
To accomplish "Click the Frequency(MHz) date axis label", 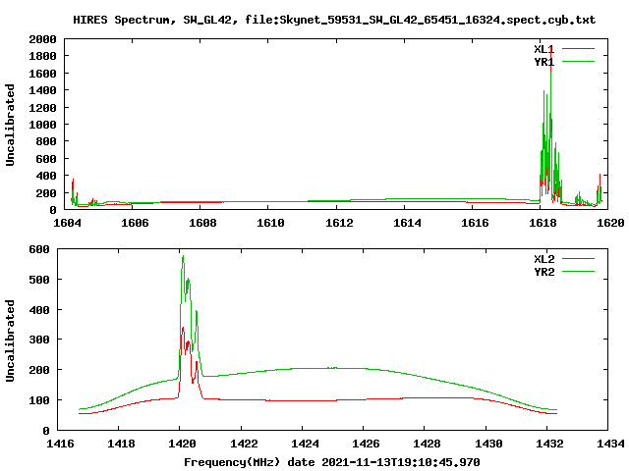I will pos(332,462).
